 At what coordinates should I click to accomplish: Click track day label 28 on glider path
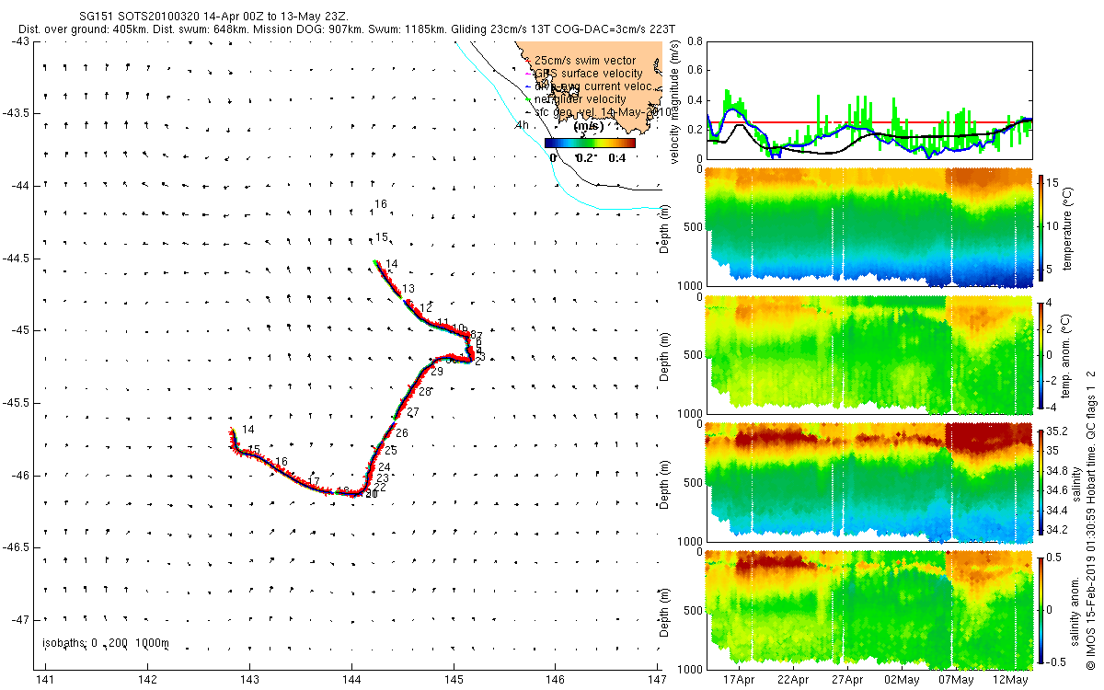pyautogui.click(x=425, y=392)
